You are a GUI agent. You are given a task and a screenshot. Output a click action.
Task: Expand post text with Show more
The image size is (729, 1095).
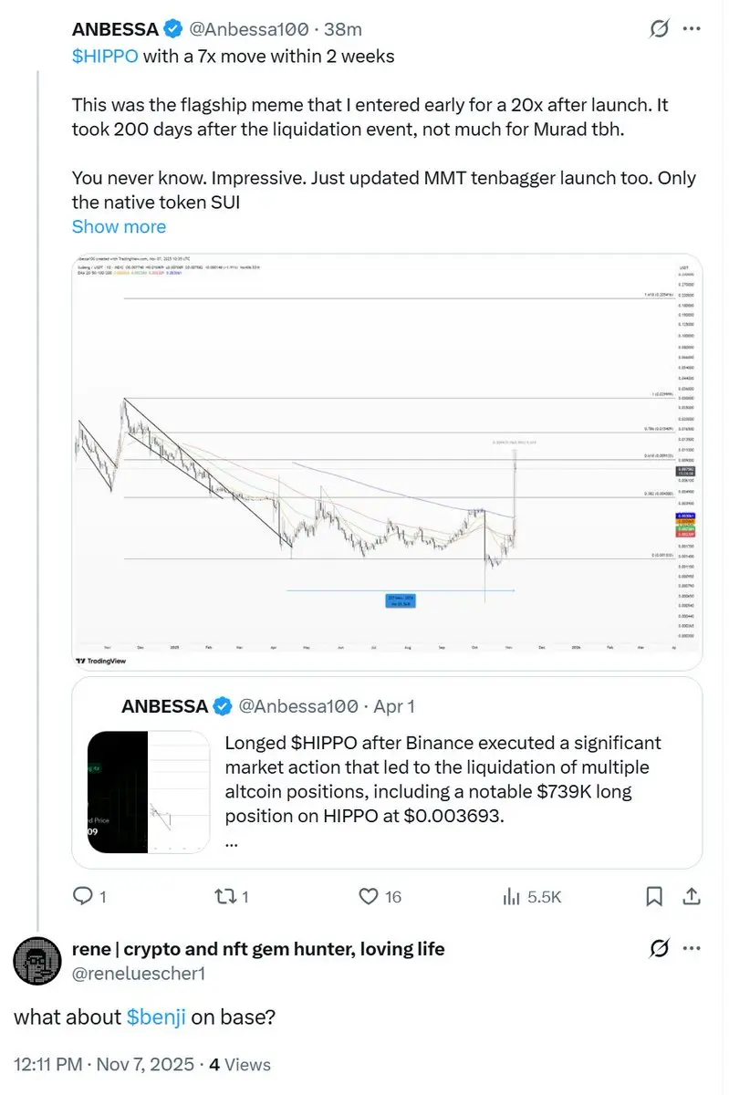(x=119, y=226)
